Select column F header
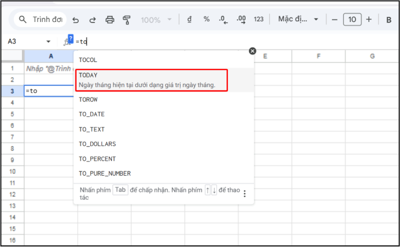Screen dimensions: 400x247 [318, 56]
